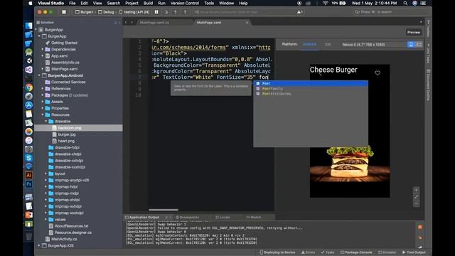
Task: Open Google Chrome from the Dock
Action: tap(28, 87)
